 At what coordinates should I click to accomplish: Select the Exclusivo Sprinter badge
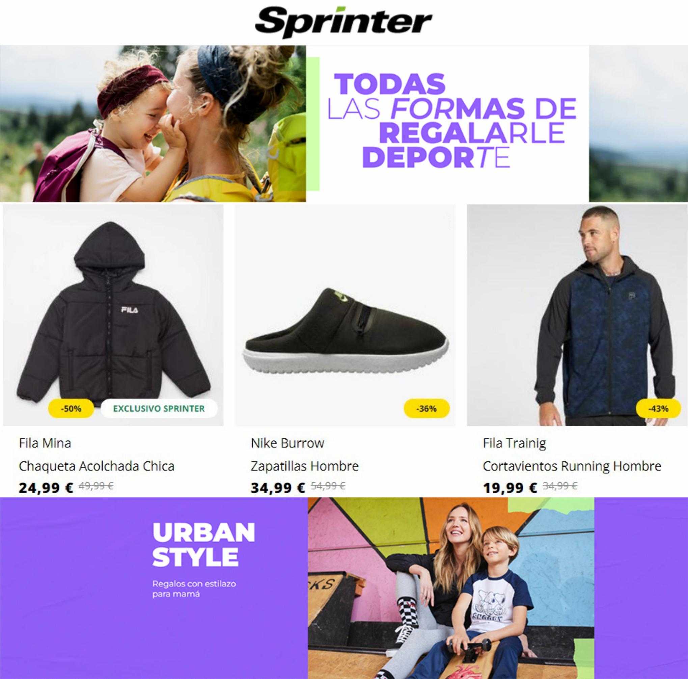pyautogui.click(x=159, y=409)
